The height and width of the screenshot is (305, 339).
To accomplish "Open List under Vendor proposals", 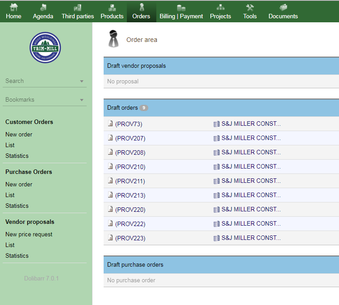I will 10,245.
